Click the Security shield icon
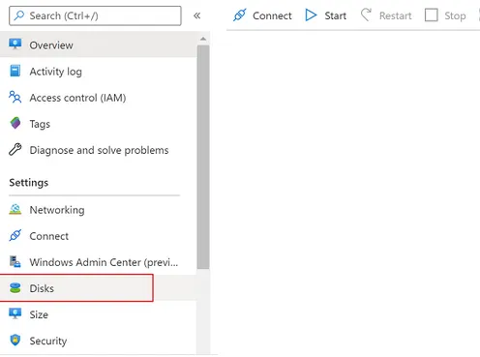The image size is (480, 357). click(x=15, y=340)
